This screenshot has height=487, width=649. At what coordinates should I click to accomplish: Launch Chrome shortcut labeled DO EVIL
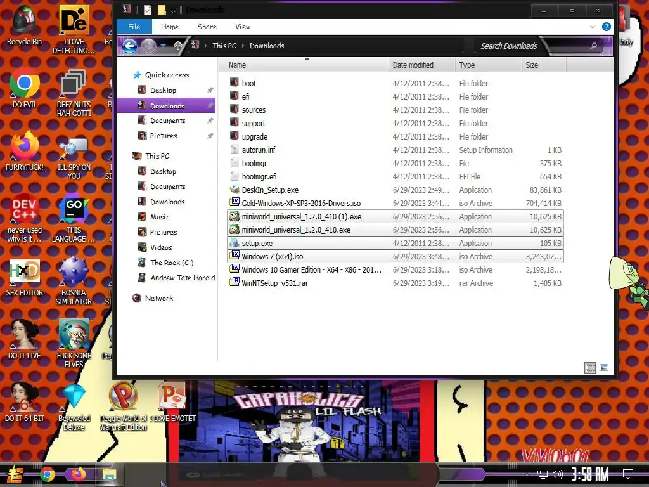coord(25,89)
